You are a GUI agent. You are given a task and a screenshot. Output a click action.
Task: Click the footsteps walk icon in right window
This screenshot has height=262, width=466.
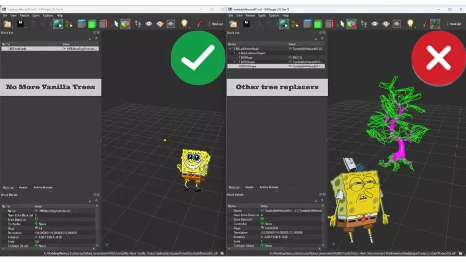[364, 24]
